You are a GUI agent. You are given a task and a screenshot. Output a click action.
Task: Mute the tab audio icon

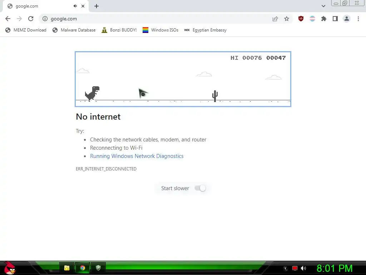pyautogui.click(x=75, y=6)
